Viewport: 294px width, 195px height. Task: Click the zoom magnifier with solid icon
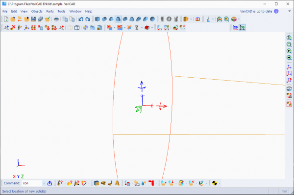pos(226,19)
